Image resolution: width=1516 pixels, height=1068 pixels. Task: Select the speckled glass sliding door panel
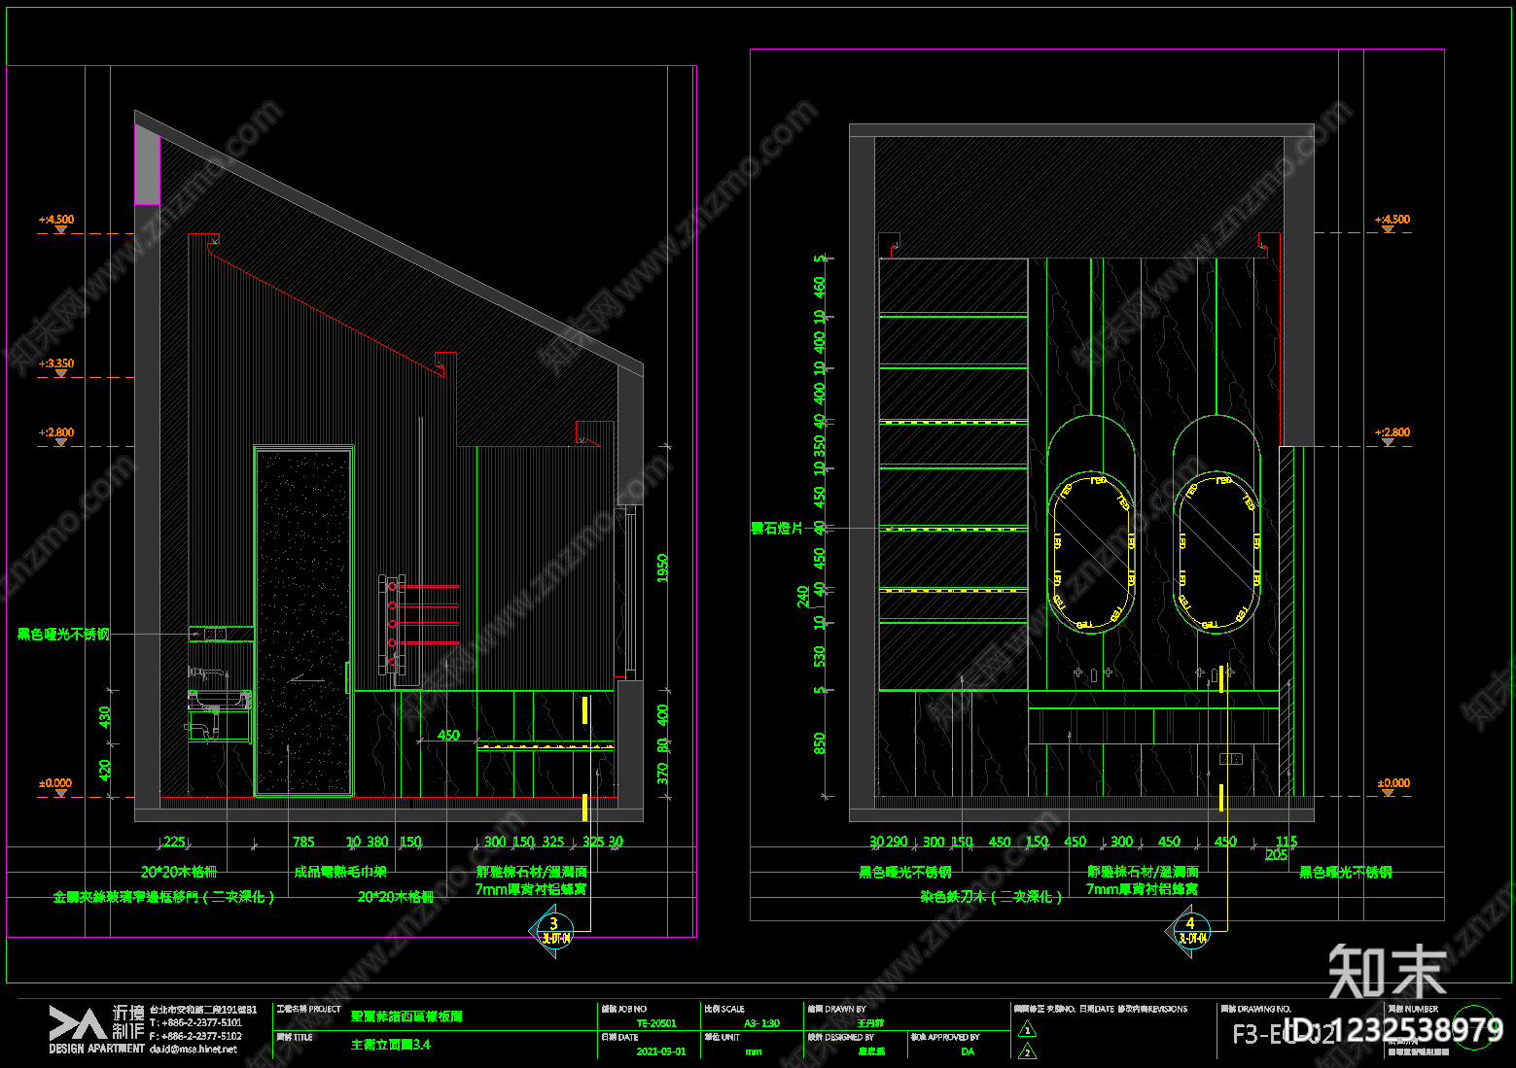click(x=302, y=621)
